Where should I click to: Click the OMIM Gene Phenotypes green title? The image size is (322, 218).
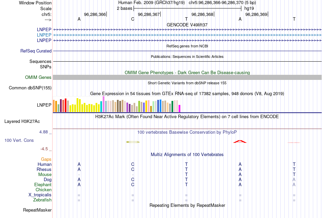[187, 72]
